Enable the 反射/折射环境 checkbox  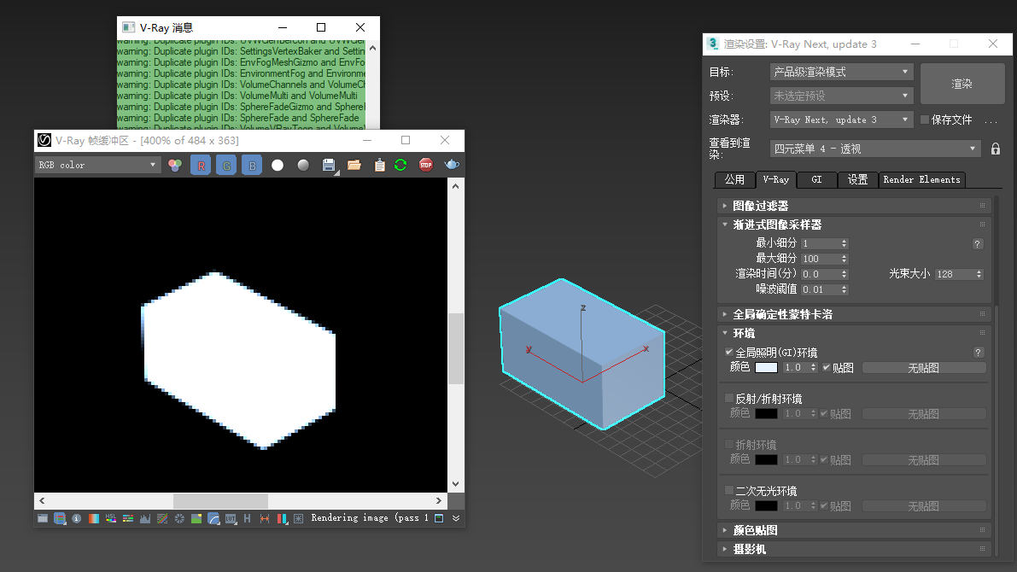tap(729, 398)
